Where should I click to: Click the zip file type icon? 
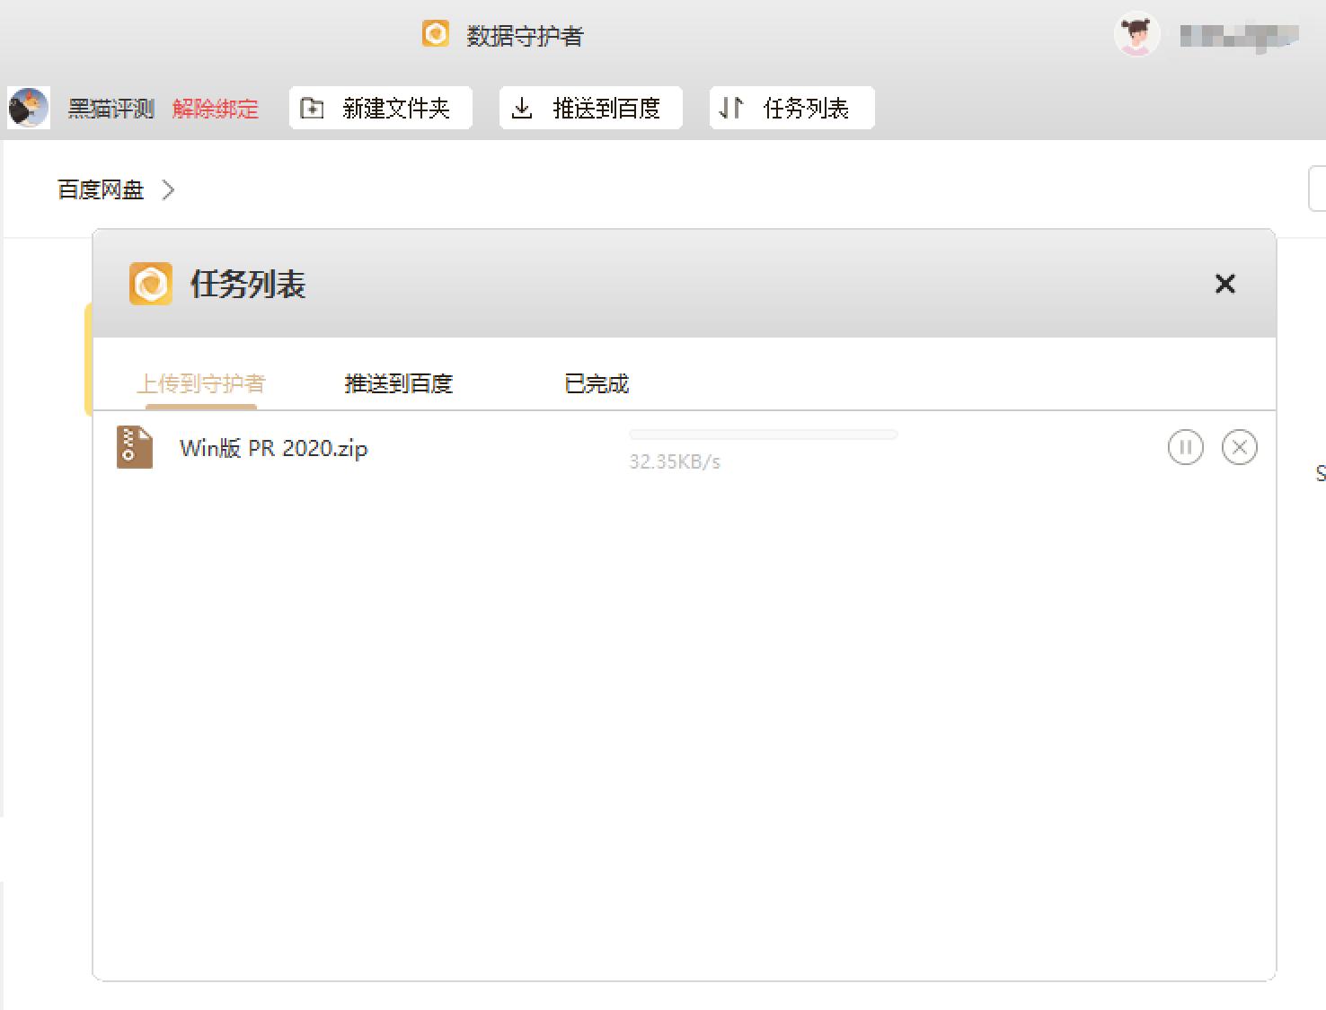(133, 446)
